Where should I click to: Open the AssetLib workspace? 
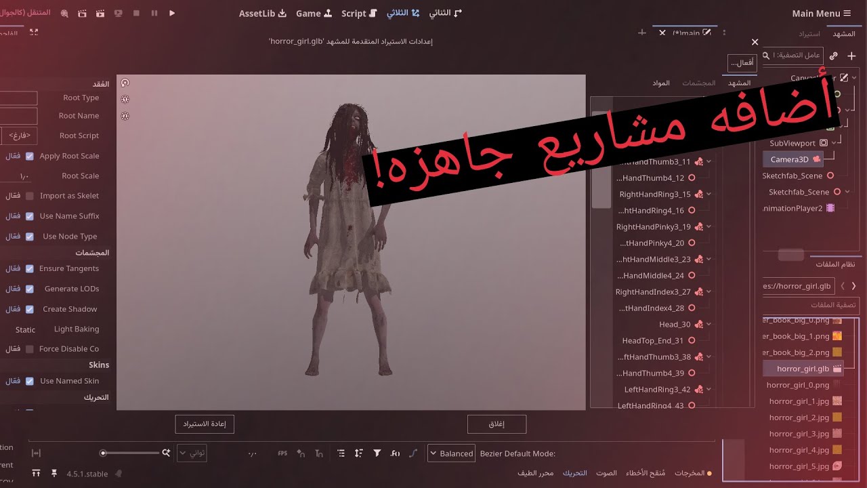click(263, 13)
